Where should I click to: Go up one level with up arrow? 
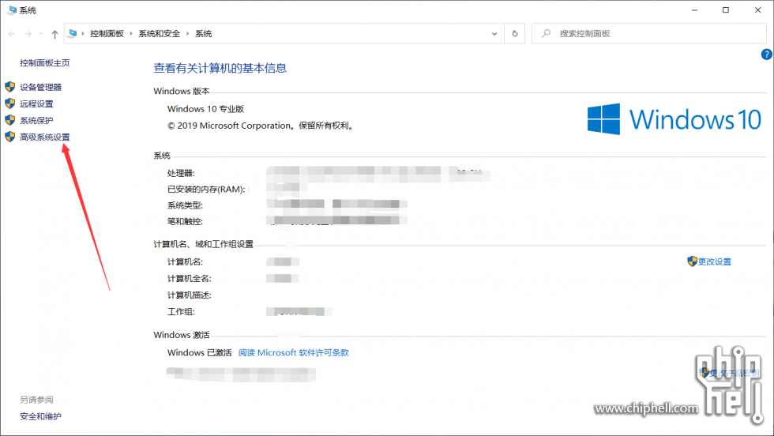click(54, 34)
